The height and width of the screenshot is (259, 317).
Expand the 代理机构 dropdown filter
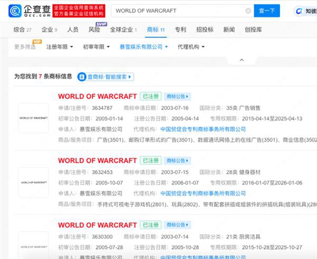(x=191, y=47)
